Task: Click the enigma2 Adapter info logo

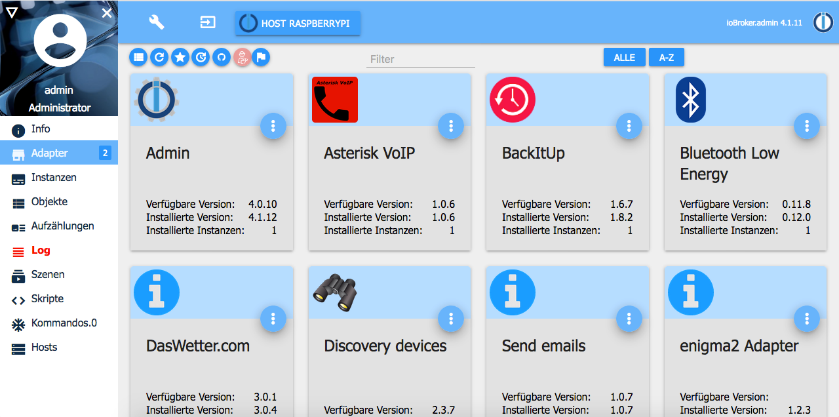Action: click(x=691, y=292)
